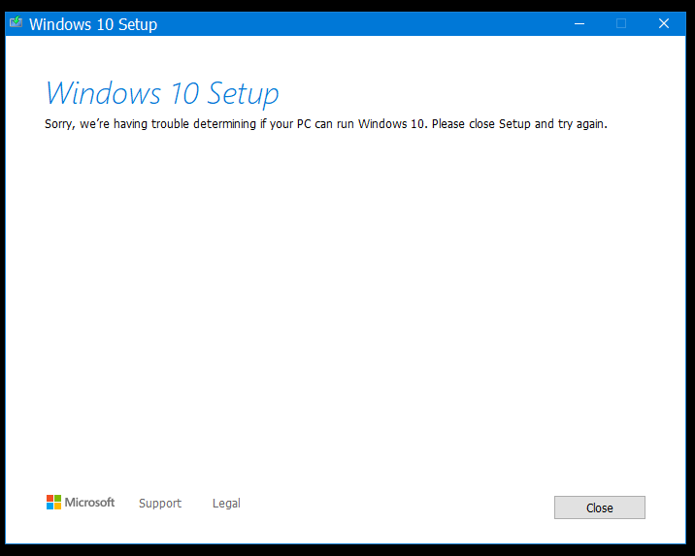Close the window using title bar X
This screenshot has height=556, width=695.
(664, 23)
